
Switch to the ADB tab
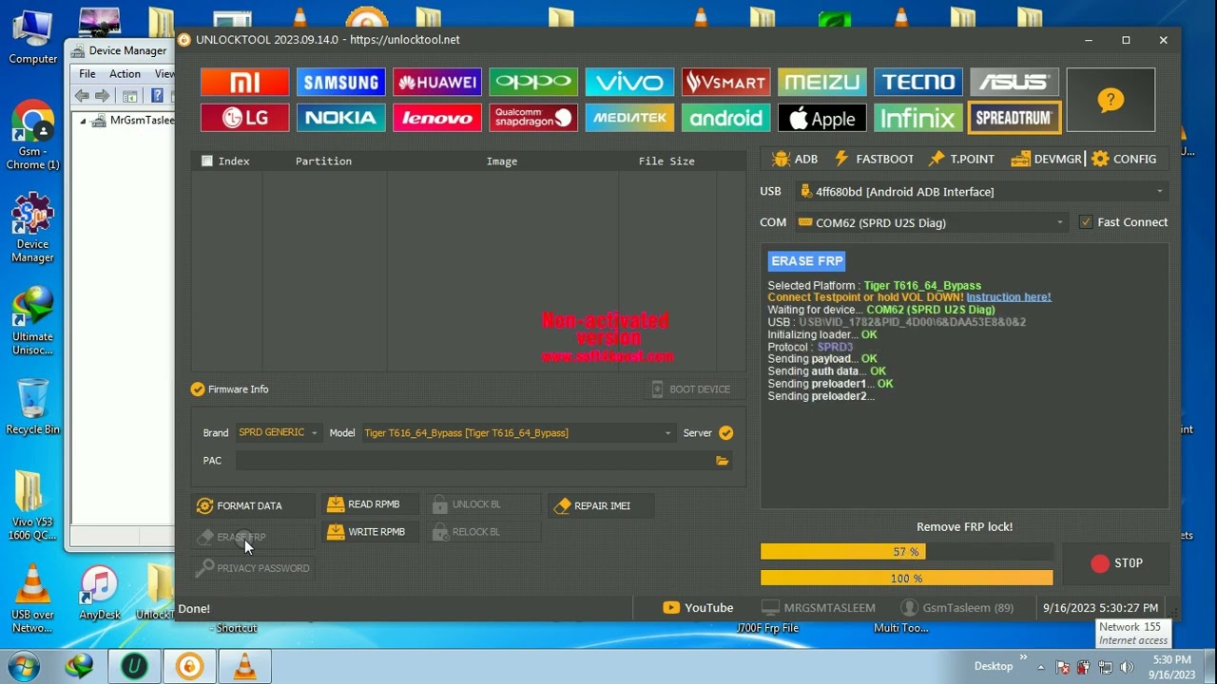click(795, 160)
